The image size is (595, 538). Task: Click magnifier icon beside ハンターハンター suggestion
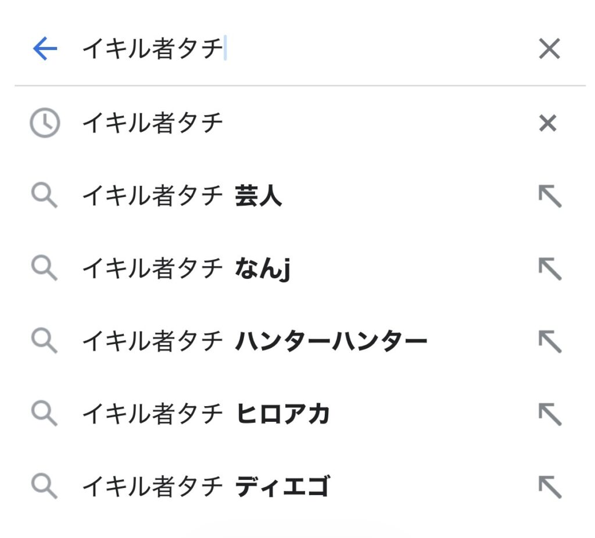point(44,341)
